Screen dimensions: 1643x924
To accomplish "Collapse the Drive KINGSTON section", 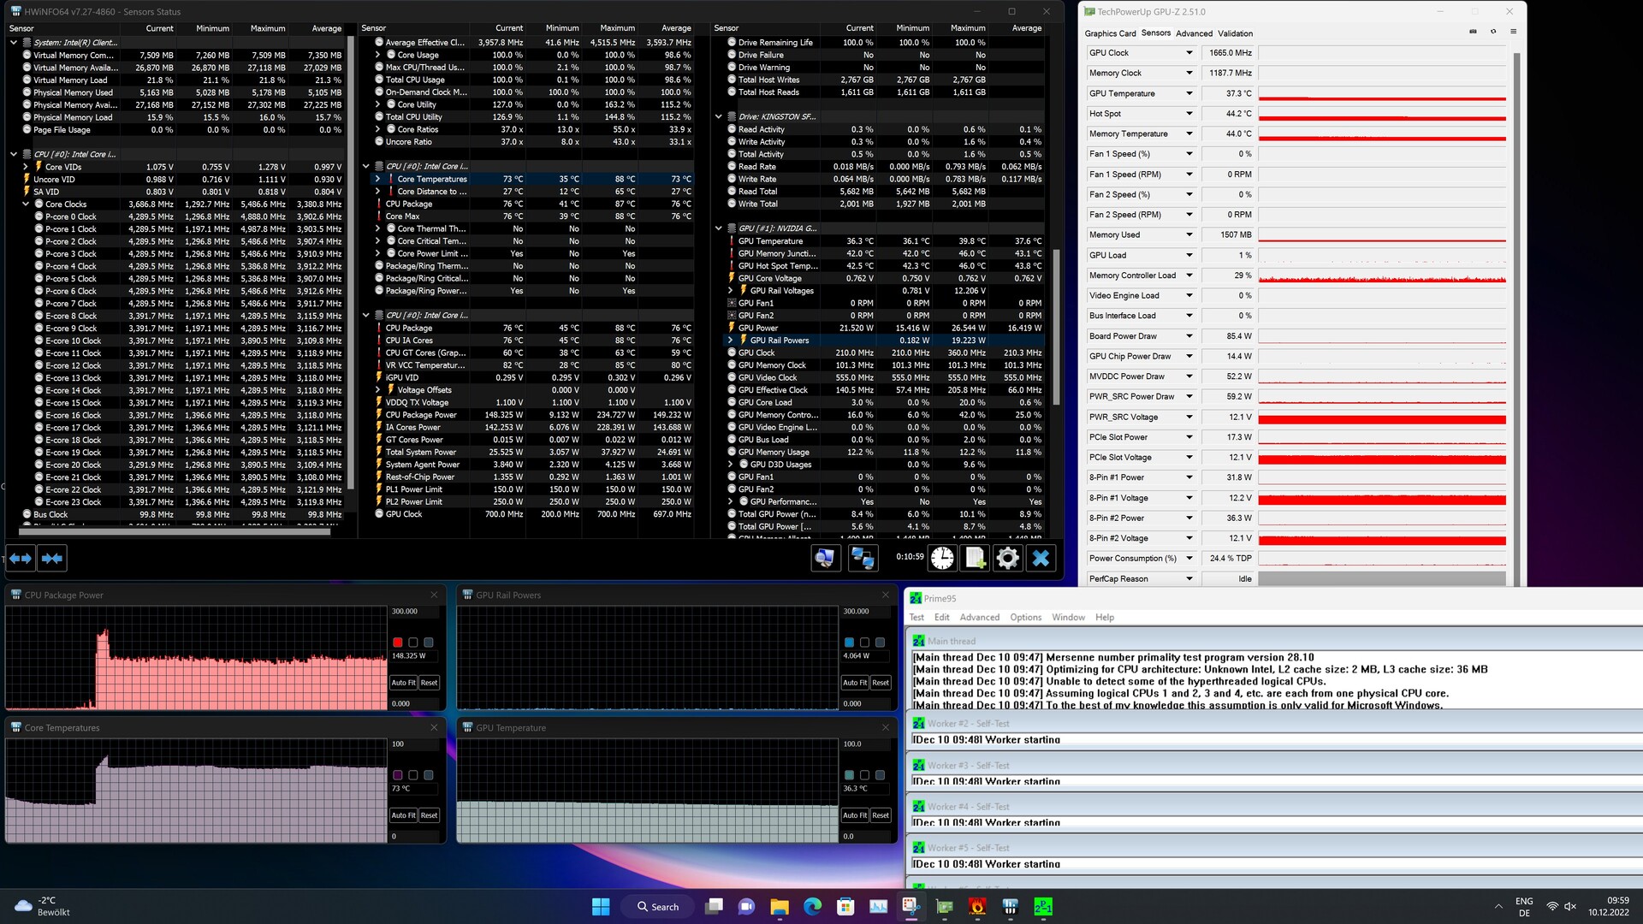I will click(x=719, y=116).
